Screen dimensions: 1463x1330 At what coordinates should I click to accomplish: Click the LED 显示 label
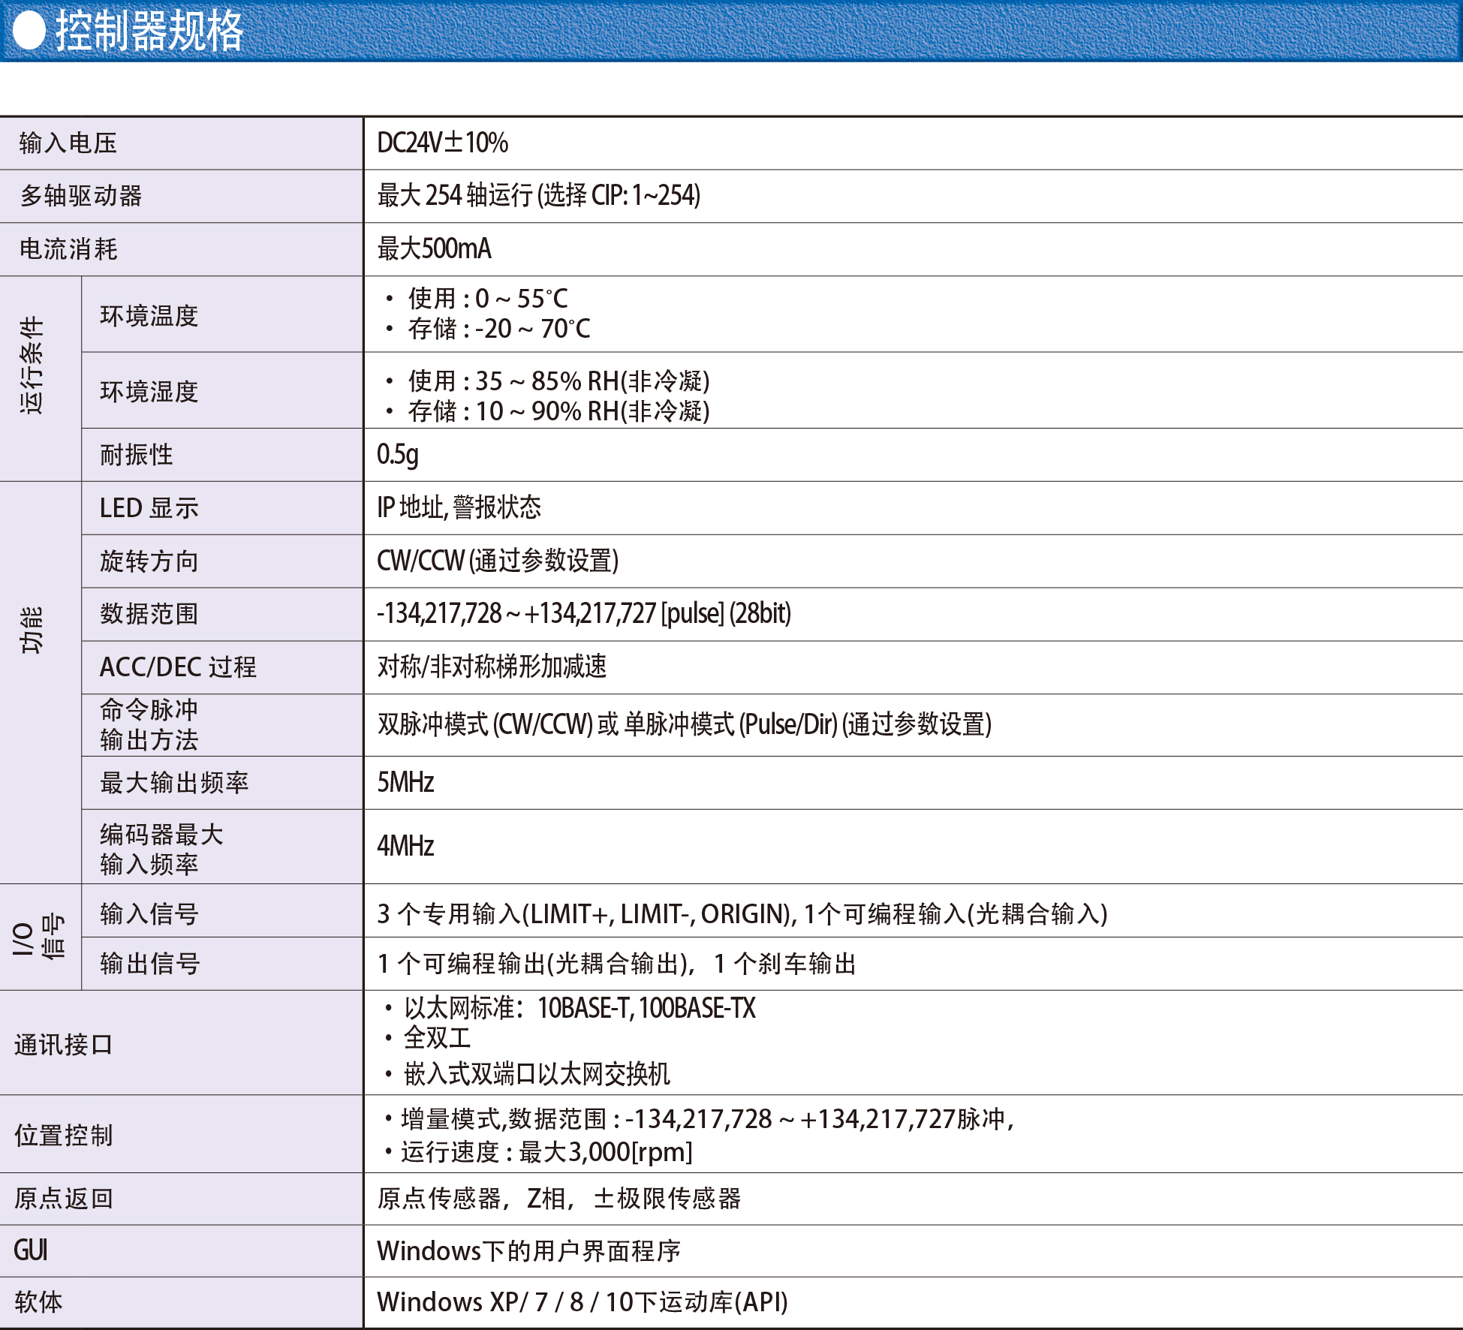tap(149, 508)
